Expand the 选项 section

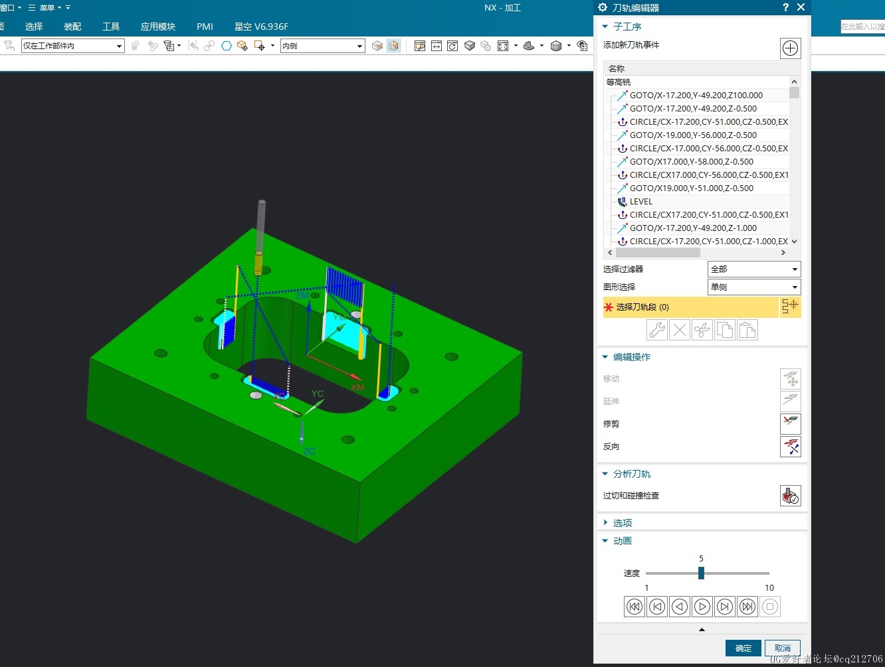click(x=605, y=523)
